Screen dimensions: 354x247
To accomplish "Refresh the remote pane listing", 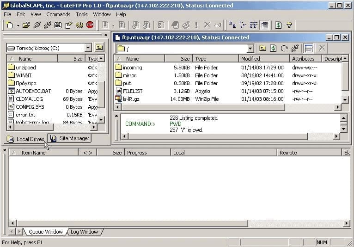I will [274, 48].
